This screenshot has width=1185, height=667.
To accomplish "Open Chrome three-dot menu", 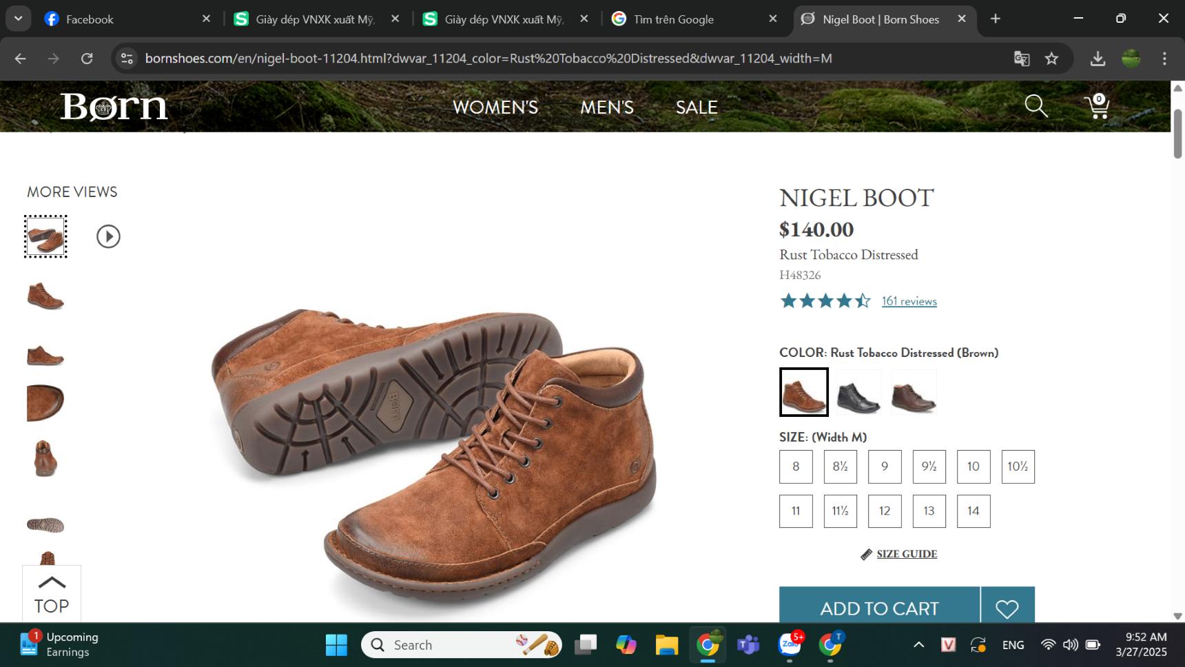I will coord(1164,59).
